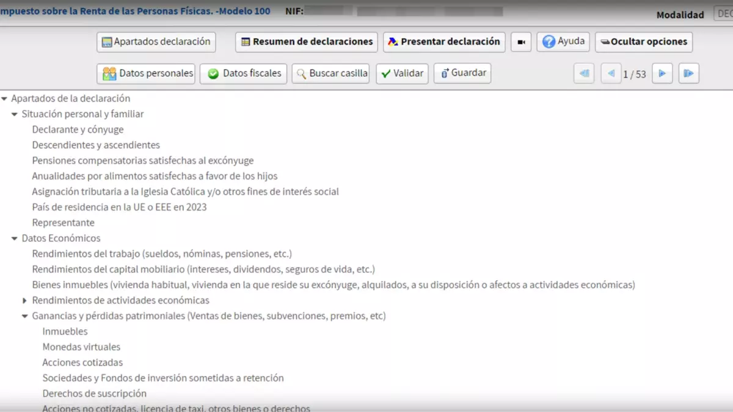Viewport: 733px width, 412px height.
Task: Open Anualidades por alimentos a favor de hijos
Action: 155,176
